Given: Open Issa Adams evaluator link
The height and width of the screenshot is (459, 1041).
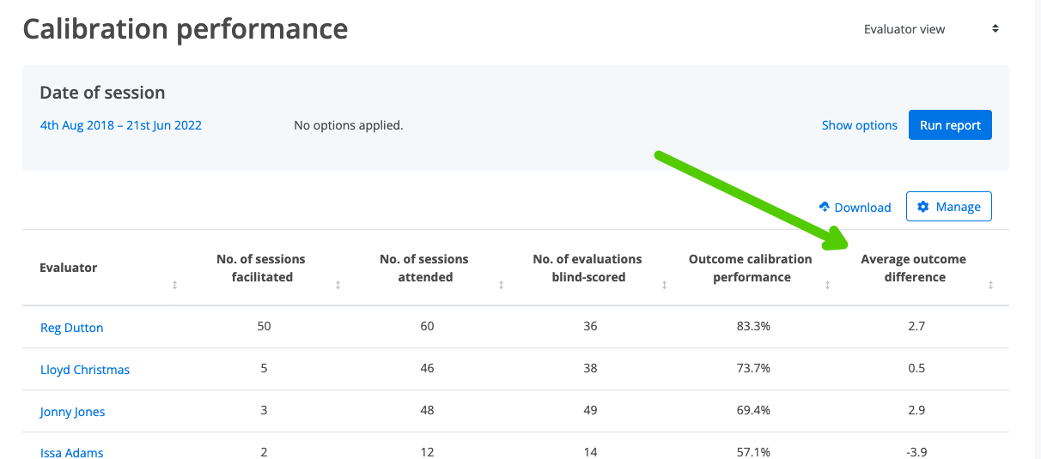Looking at the screenshot, I should [72, 452].
